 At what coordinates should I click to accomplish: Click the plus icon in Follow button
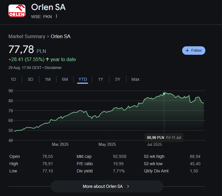pyautogui.click(x=187, y=51)
